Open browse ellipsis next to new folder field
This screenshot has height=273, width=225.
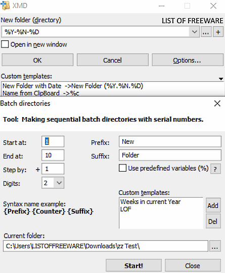(x=206, y=32)
